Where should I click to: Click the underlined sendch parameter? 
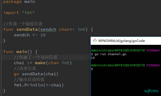(x=48, y=30)
